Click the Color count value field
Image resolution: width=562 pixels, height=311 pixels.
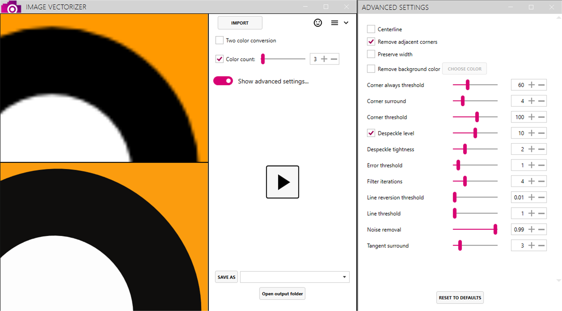click(x=316, y=59)
